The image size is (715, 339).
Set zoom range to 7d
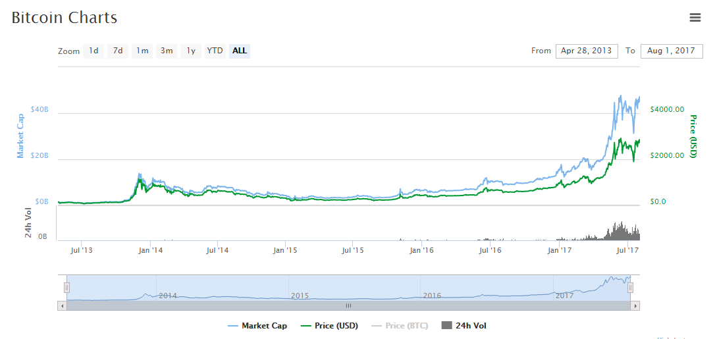click(x=118, y=51)
